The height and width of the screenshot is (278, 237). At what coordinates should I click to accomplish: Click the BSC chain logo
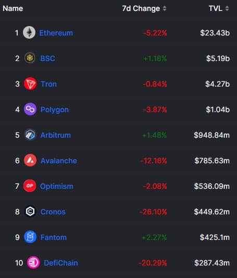click(x=30, y=58)
